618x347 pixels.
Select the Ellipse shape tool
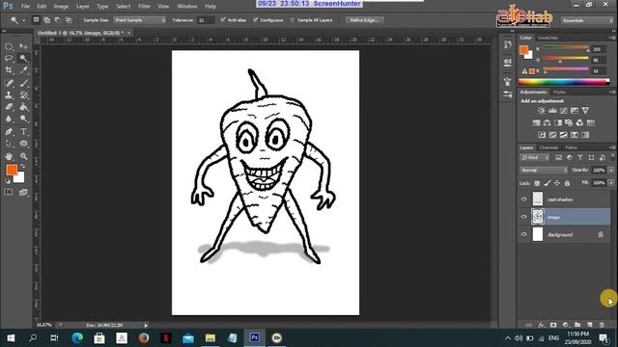click(23, 144)
